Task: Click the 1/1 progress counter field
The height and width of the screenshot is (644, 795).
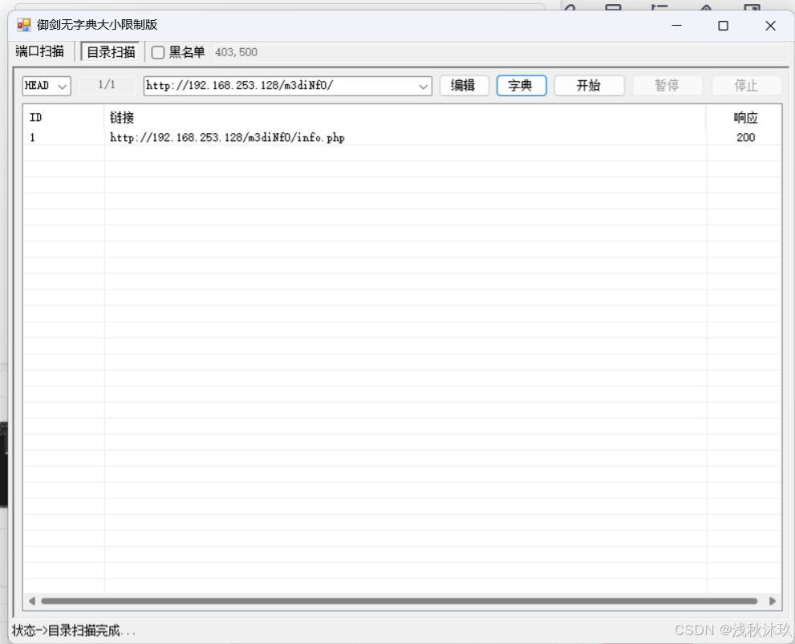Action: 107,85
